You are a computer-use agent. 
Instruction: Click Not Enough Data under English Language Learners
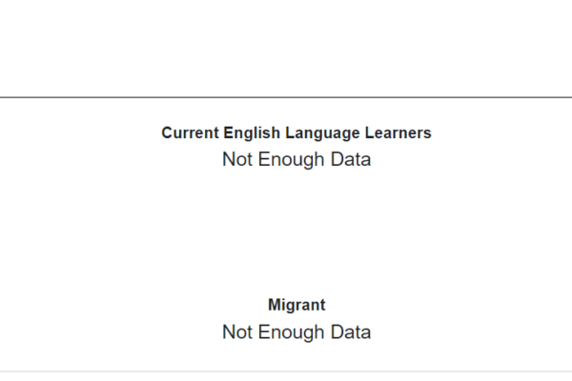click(x=296, y=159)
